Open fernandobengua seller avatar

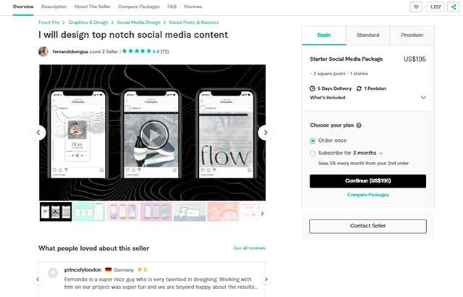[43, 52]
